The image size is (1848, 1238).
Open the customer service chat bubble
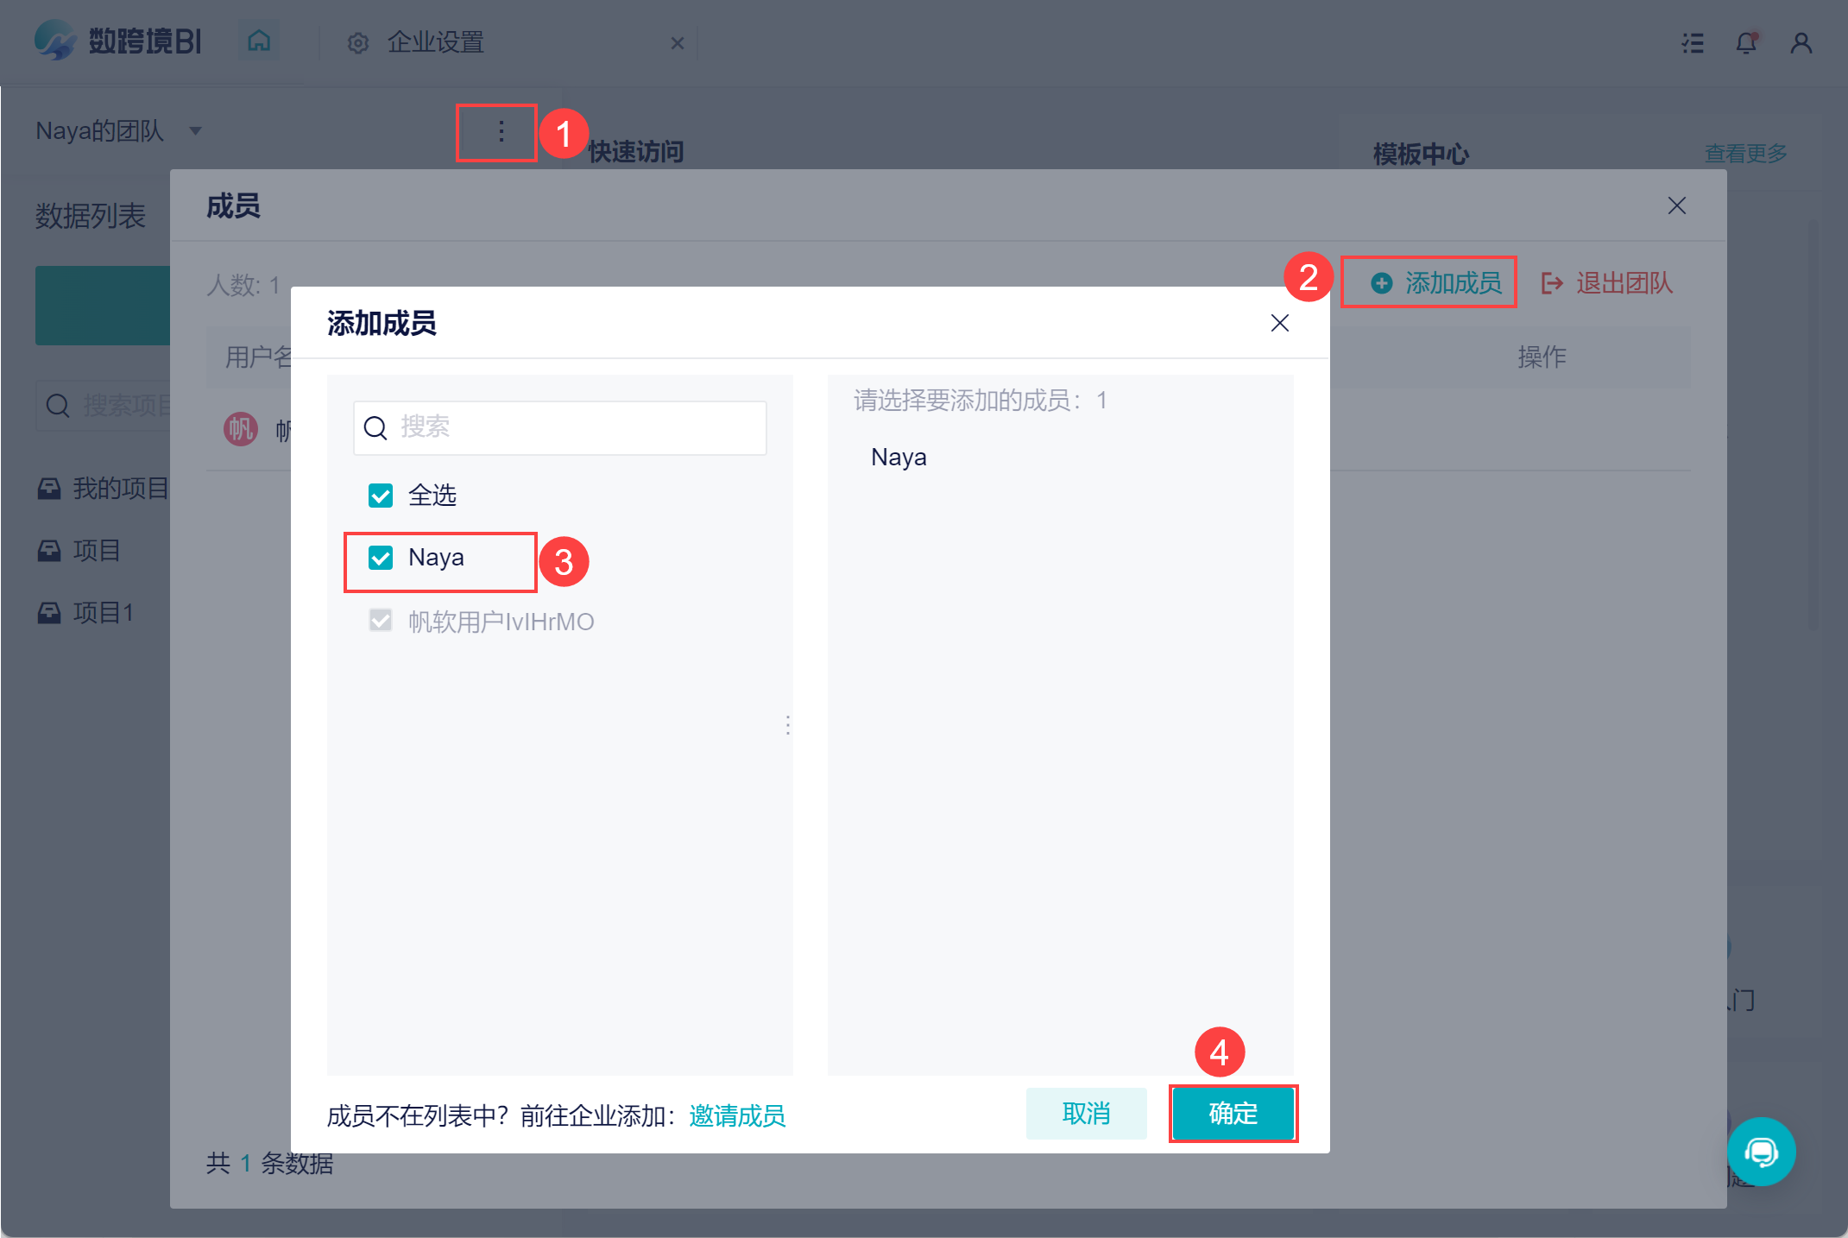(x=1761, y=1151)
